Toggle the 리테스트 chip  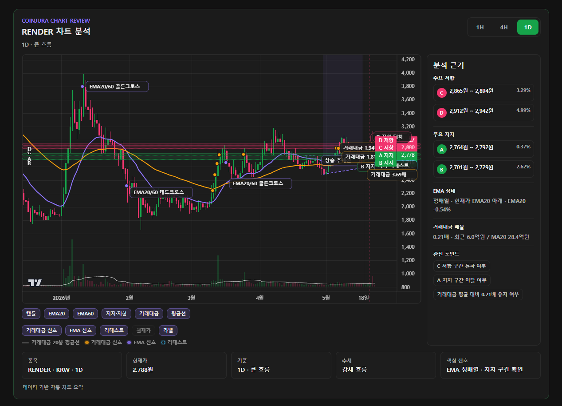tap(114, 330)
